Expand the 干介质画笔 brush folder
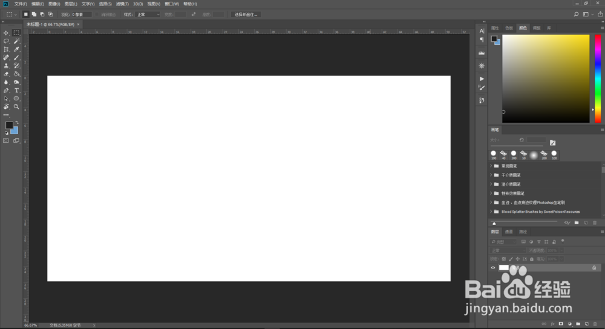Image resolution: width=605 pixels, height=329 pixels. [491, 175]
